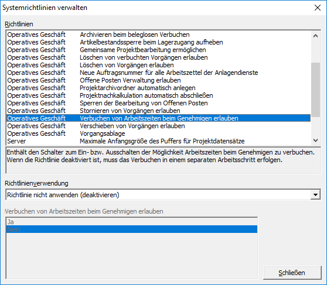The width and height of the screenshot is (327, 285).
Task: Close the Systemrichtlinien verwalten dialog
Action: pyautogui.click(x=318, y=8)
